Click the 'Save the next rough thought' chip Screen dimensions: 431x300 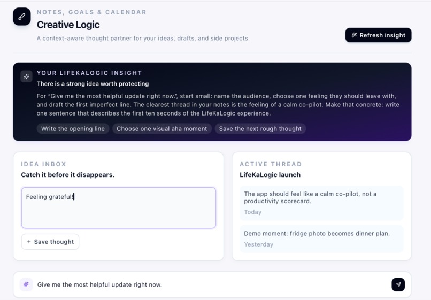tap(260, 129)
